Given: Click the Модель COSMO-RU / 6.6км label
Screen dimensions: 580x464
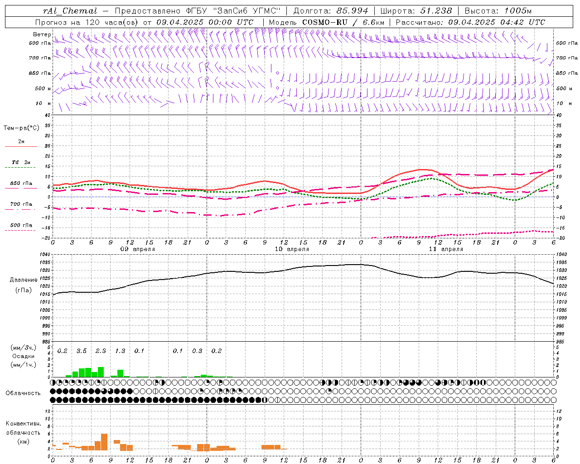Looking at the screenshot, I should click(x=327, y=22).
